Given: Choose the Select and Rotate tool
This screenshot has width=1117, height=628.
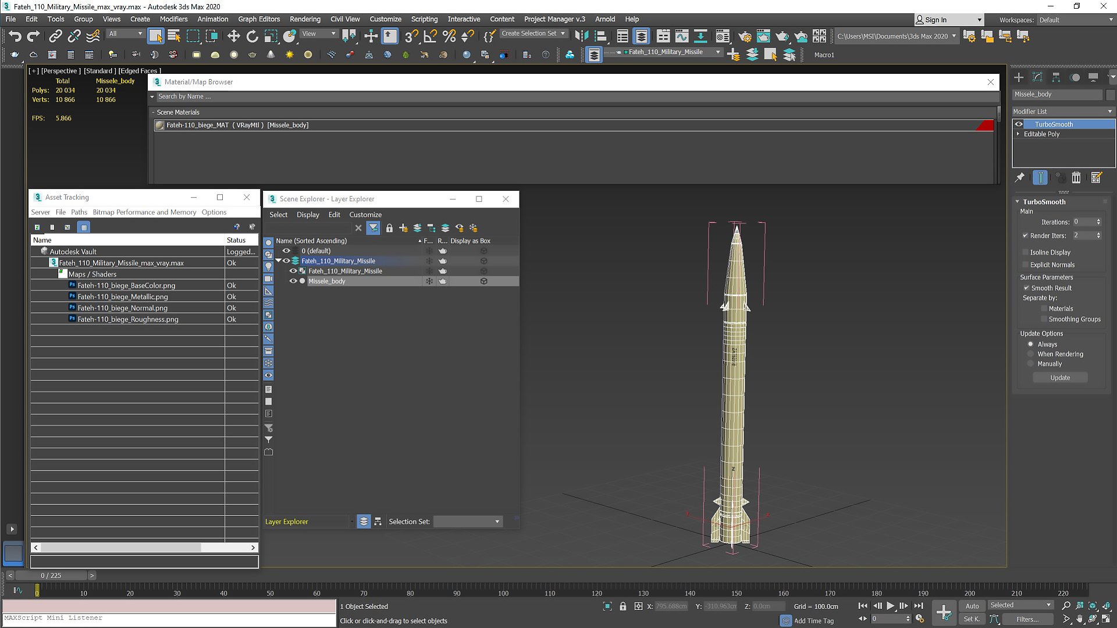Looking at the screenshot, I should pos(252,36).
